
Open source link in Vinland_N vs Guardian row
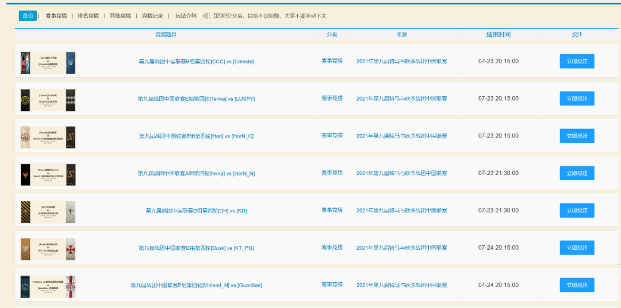[401, 285]
